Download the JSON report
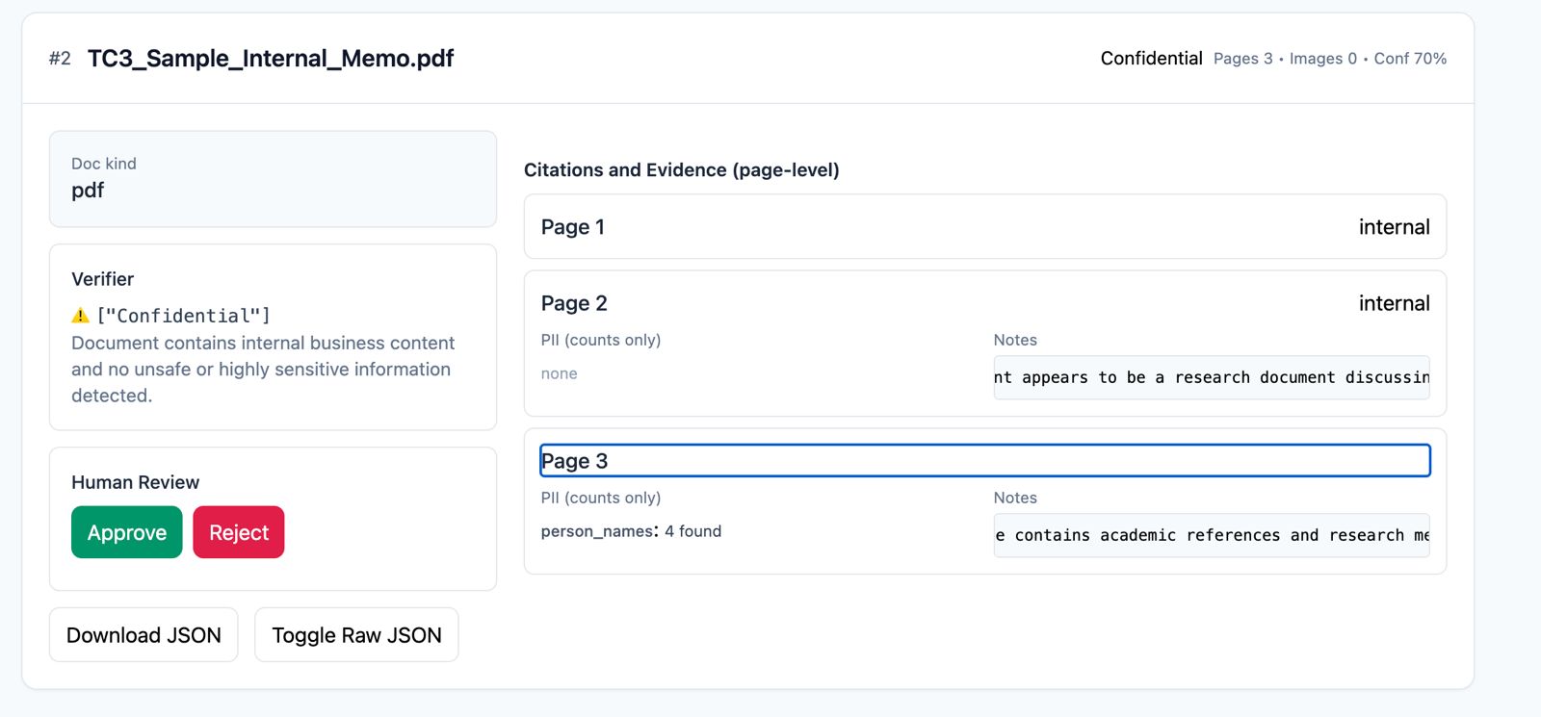 pos(144,635)
